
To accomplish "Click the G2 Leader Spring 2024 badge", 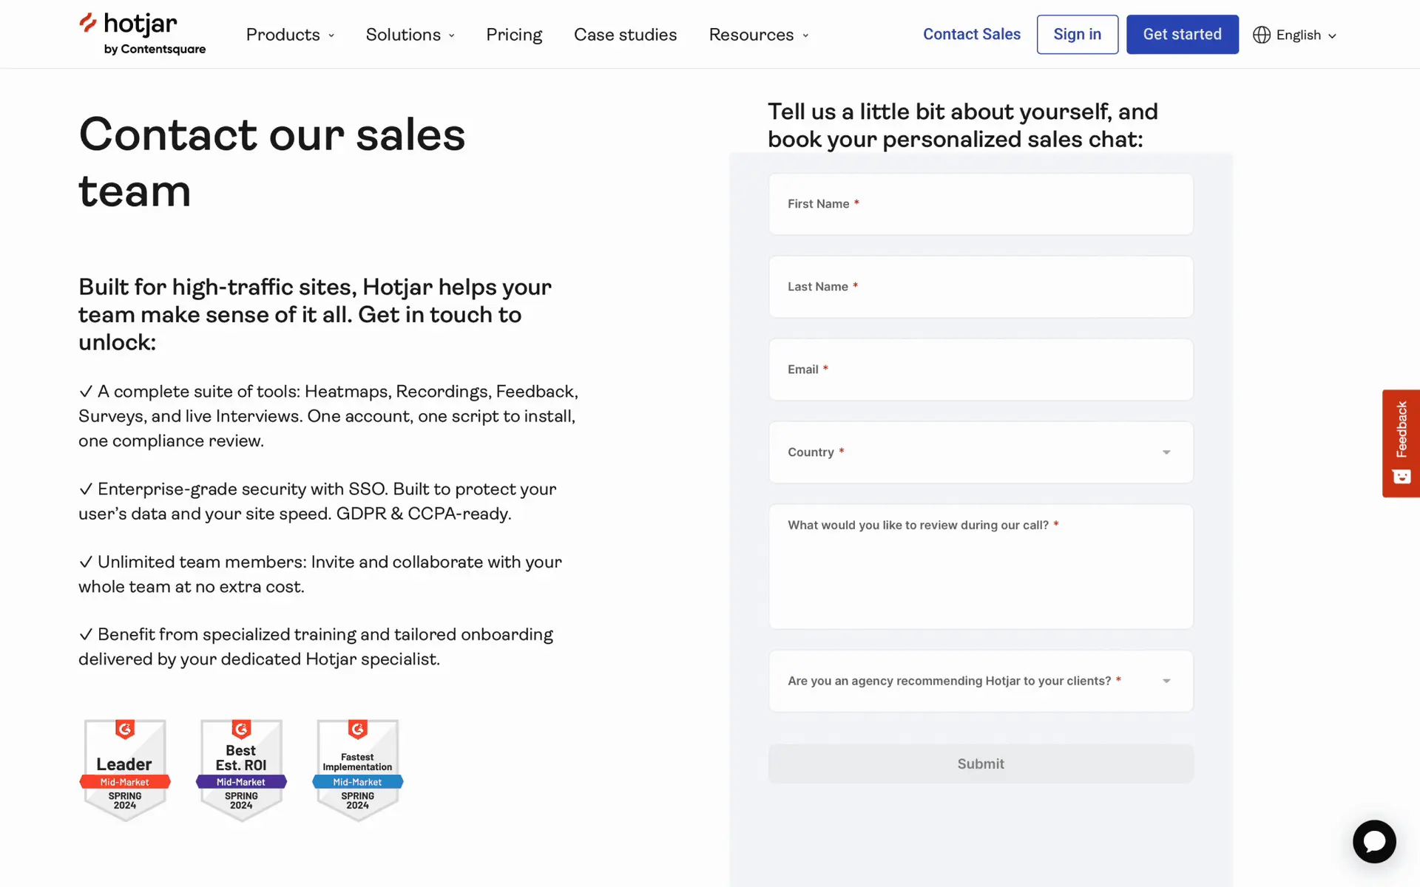I will point(125,769).
